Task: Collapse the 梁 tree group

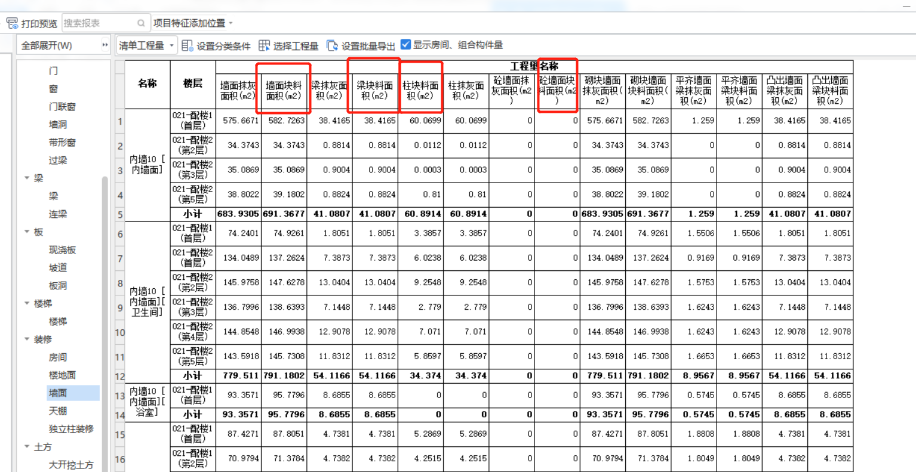Action: click(x=27, y=178)
